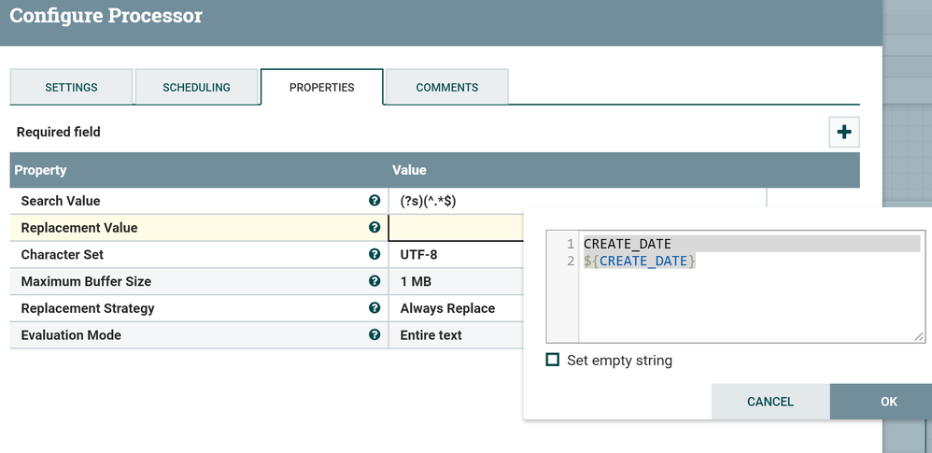Viewport: 932px width, 453px height.
Task: Show help tooltip for Evaluation Mode
Action: [x=374, y=334]
